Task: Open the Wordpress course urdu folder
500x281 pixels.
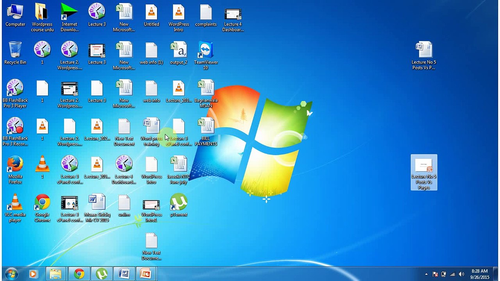Action: (x=42, y=18)
